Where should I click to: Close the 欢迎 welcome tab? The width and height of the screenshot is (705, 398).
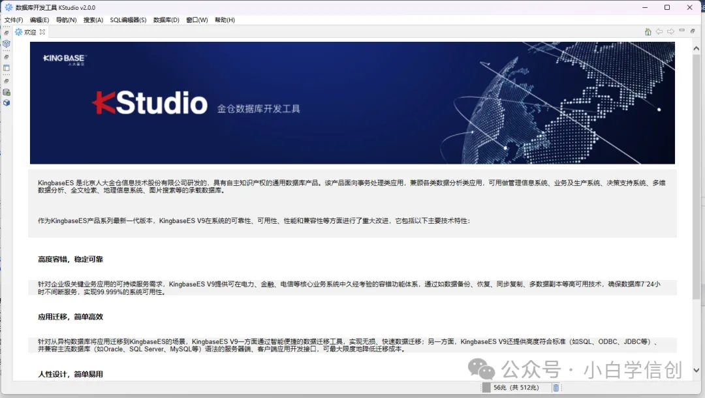click(x=41, y=31)
